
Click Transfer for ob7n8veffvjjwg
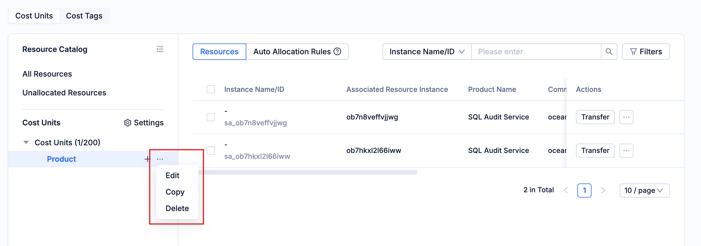click(595, 117)
